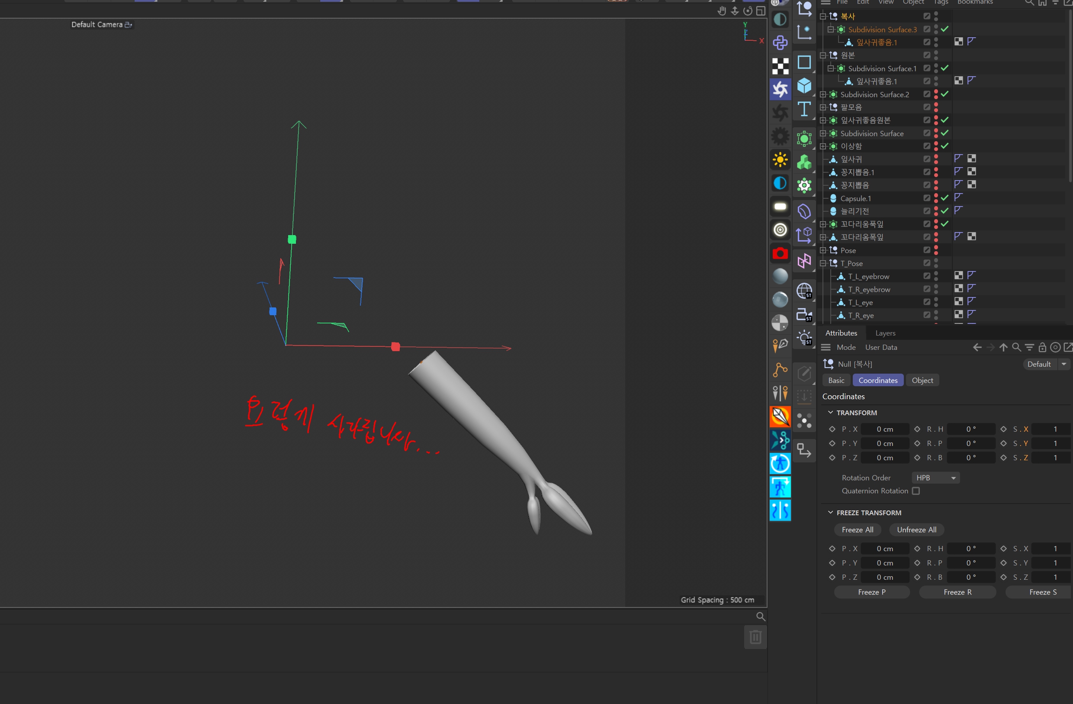Click the yellow sun light icon
This screenshot has width=1073, height=704.
[780, 160]
